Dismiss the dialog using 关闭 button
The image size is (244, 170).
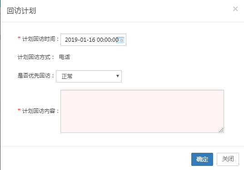[x=228, y=159]
